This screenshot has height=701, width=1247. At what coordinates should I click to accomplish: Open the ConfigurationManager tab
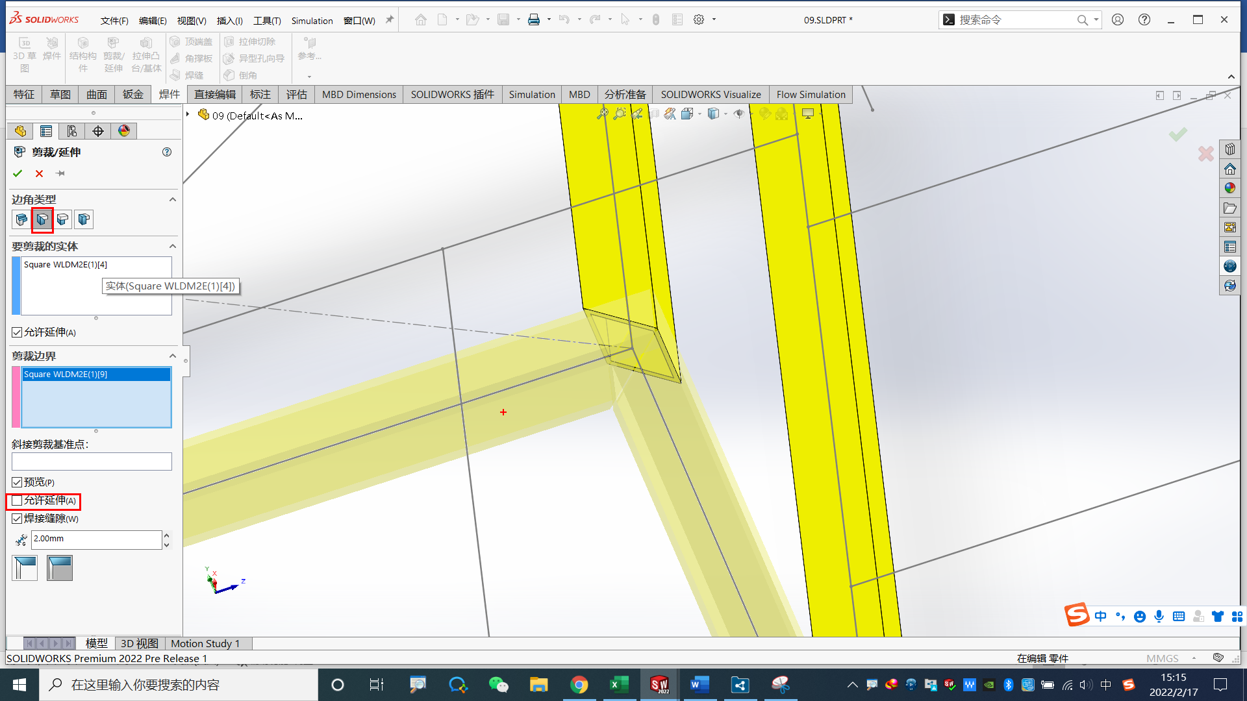72,131
